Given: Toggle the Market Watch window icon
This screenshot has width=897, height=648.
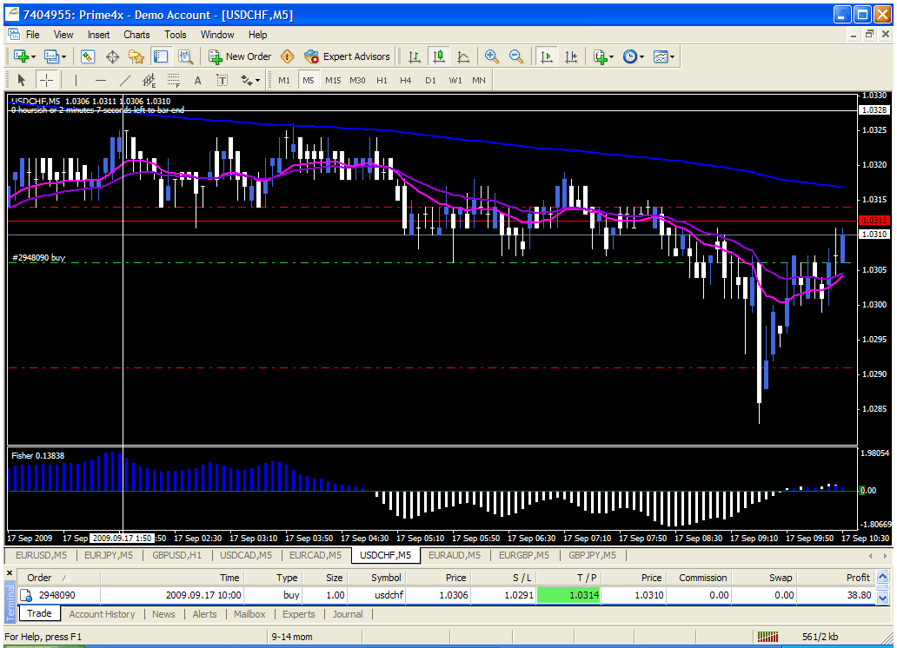Looking at the screenshot, I should [88, 56].
